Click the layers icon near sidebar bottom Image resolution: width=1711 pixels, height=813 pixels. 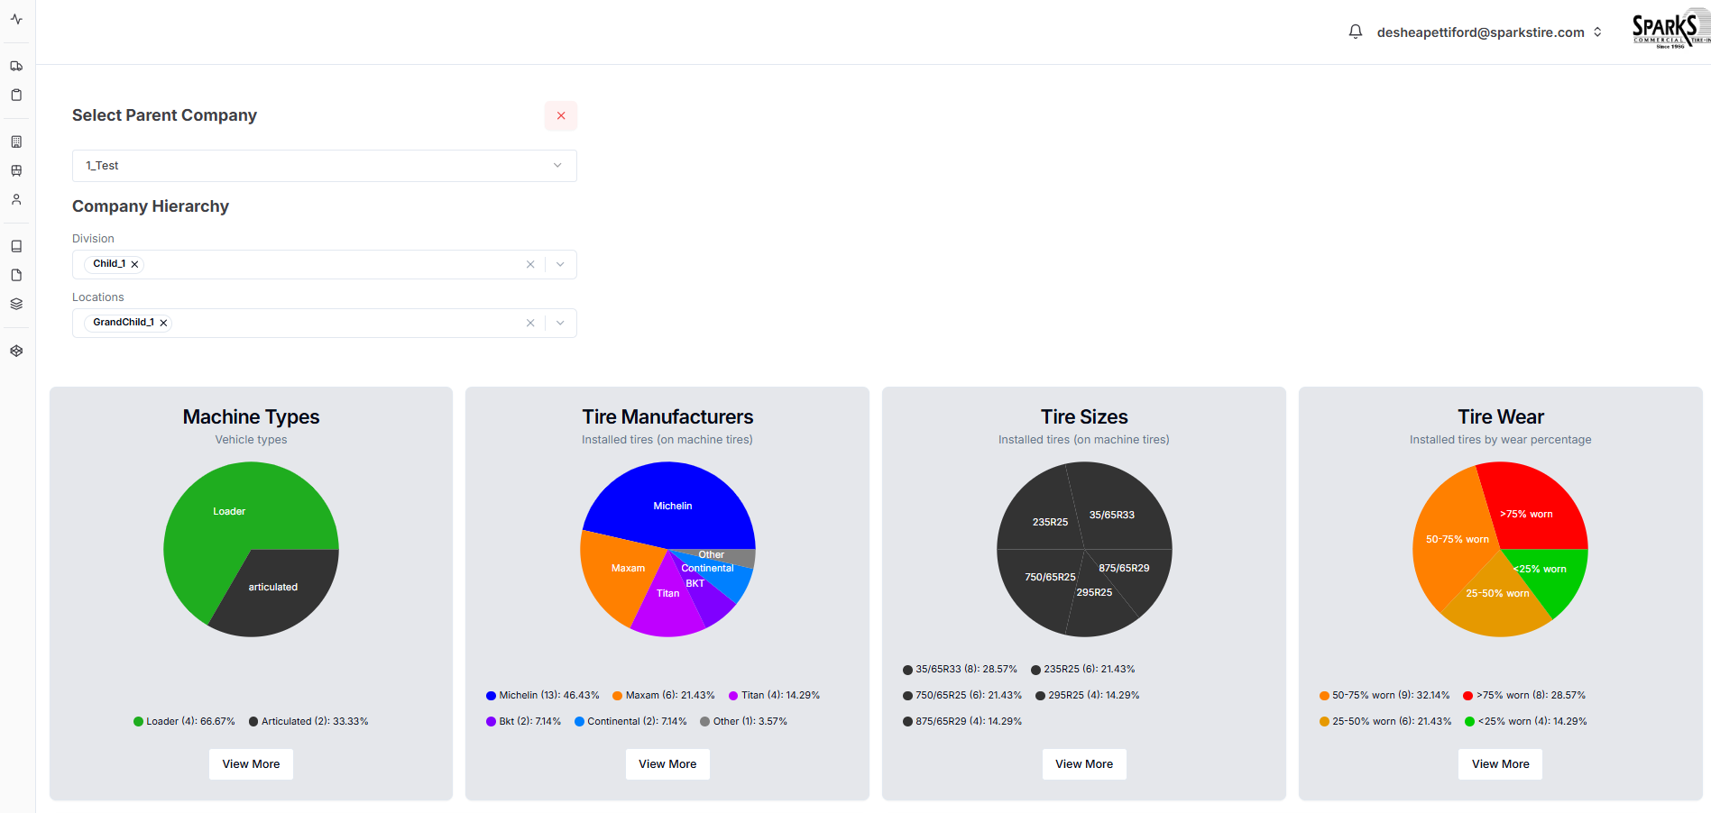pyautogui.click(x=16, y=304)
